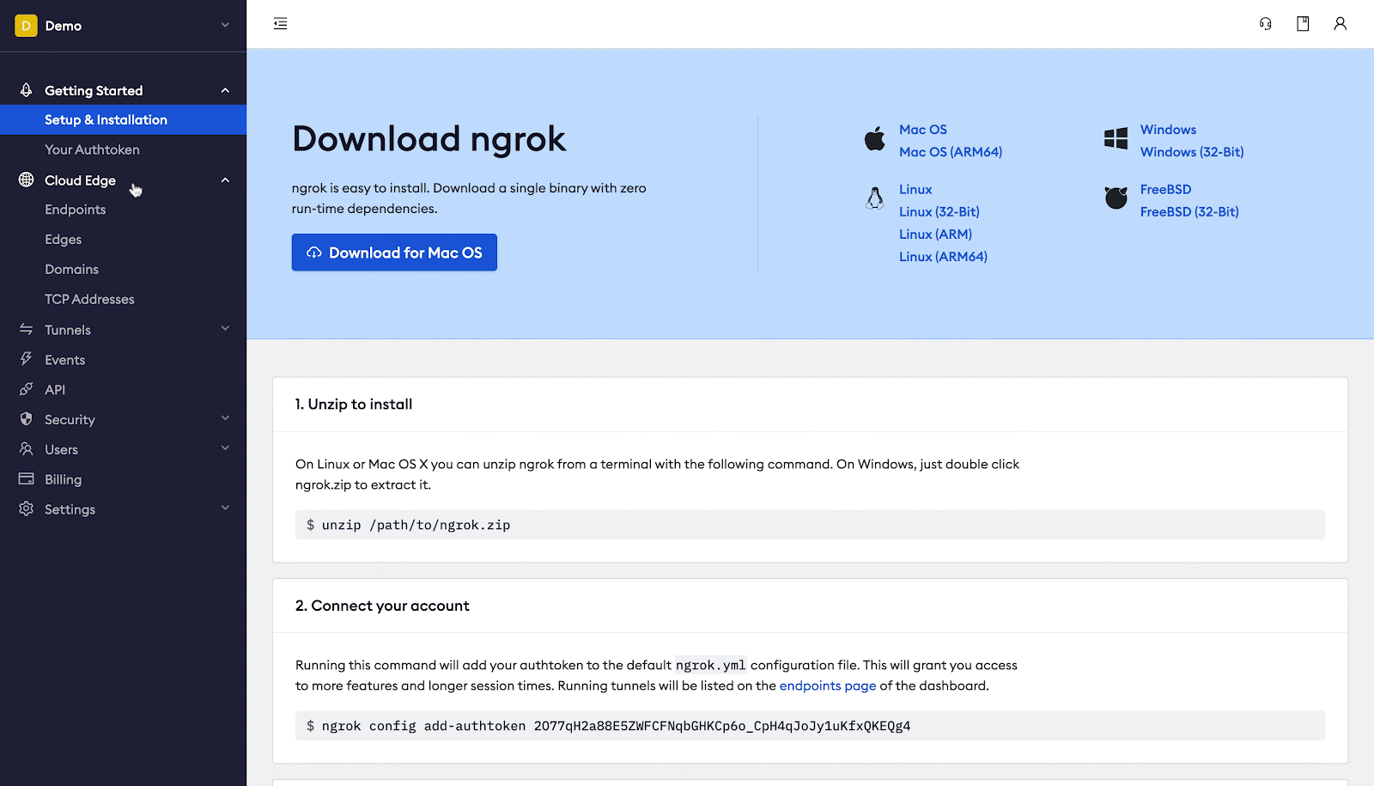Image resolution: width=1374 pixels, height=786 pixels.
Task: Collapse the Getting Started section chevron
Action: (224, 89)
